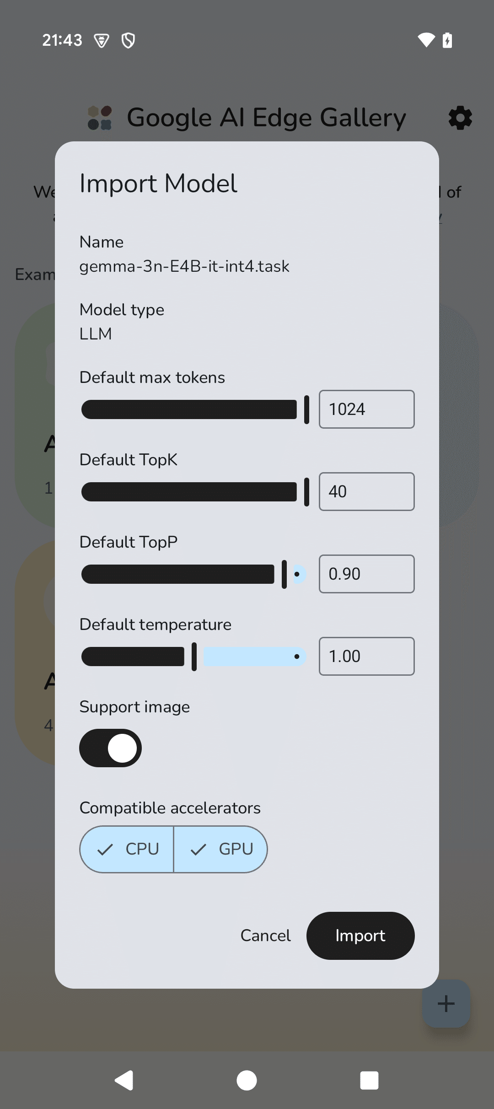
Task: Click the Default max tokens slider
Action: 194,409
